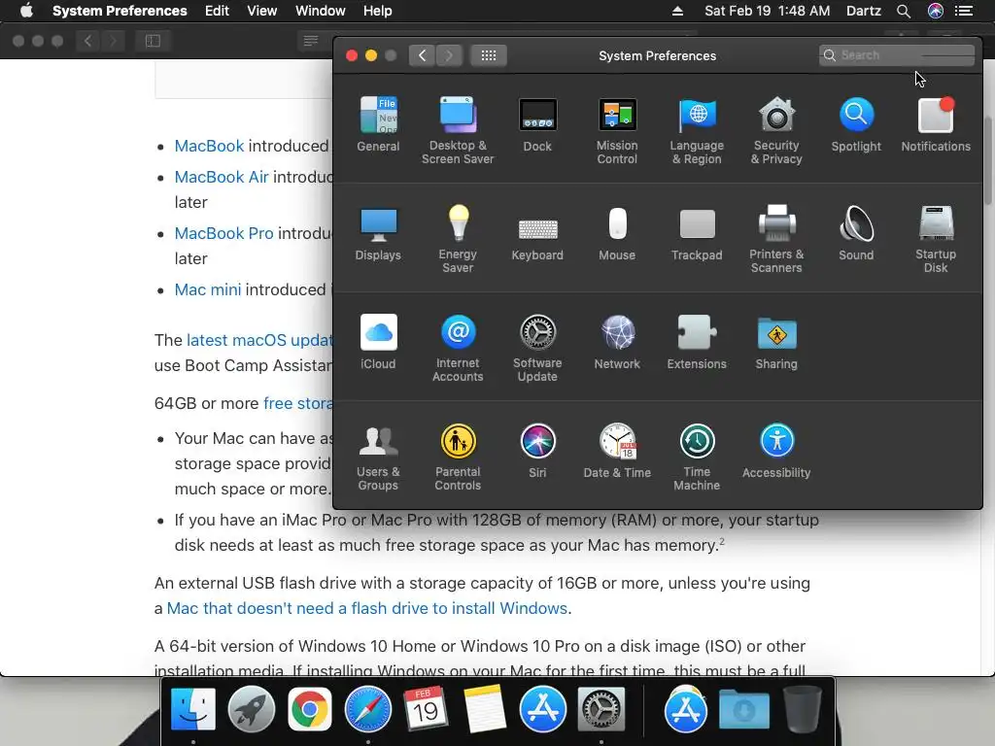The image size is (995, 746).
Task: Go forward in System Preferences
Action: tap(449, 55)
